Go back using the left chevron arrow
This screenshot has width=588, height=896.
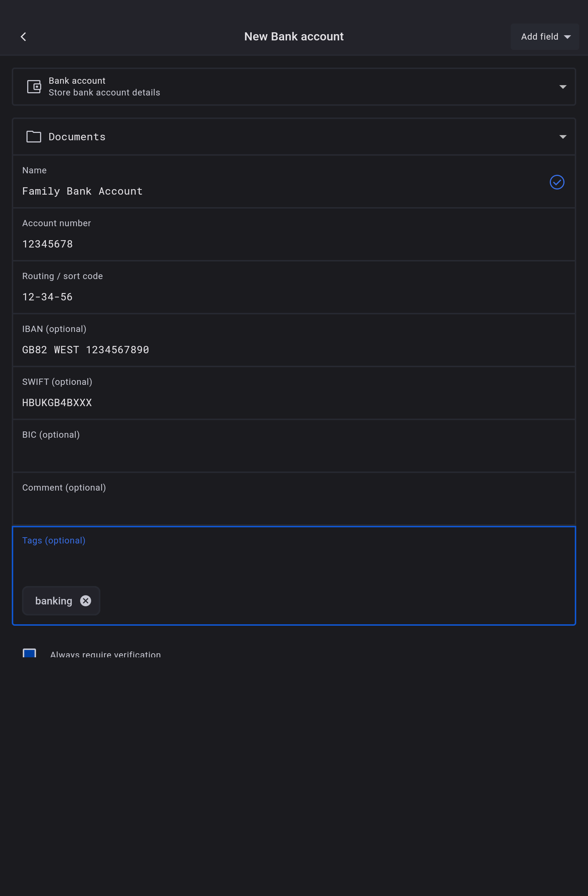(24, 36)
